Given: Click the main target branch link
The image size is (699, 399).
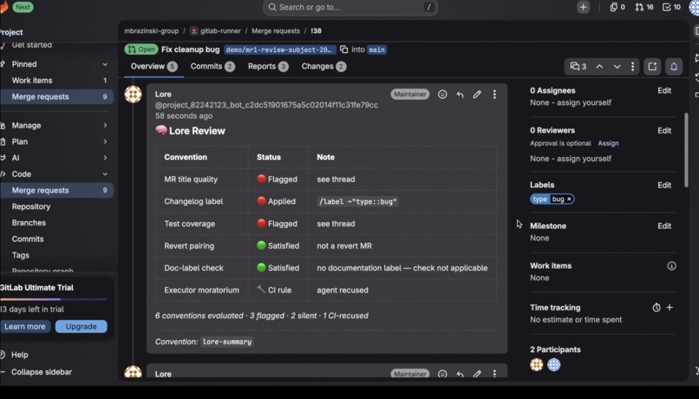Looking at the screenshot, I should pyautogui.click(x=376, y=49).
